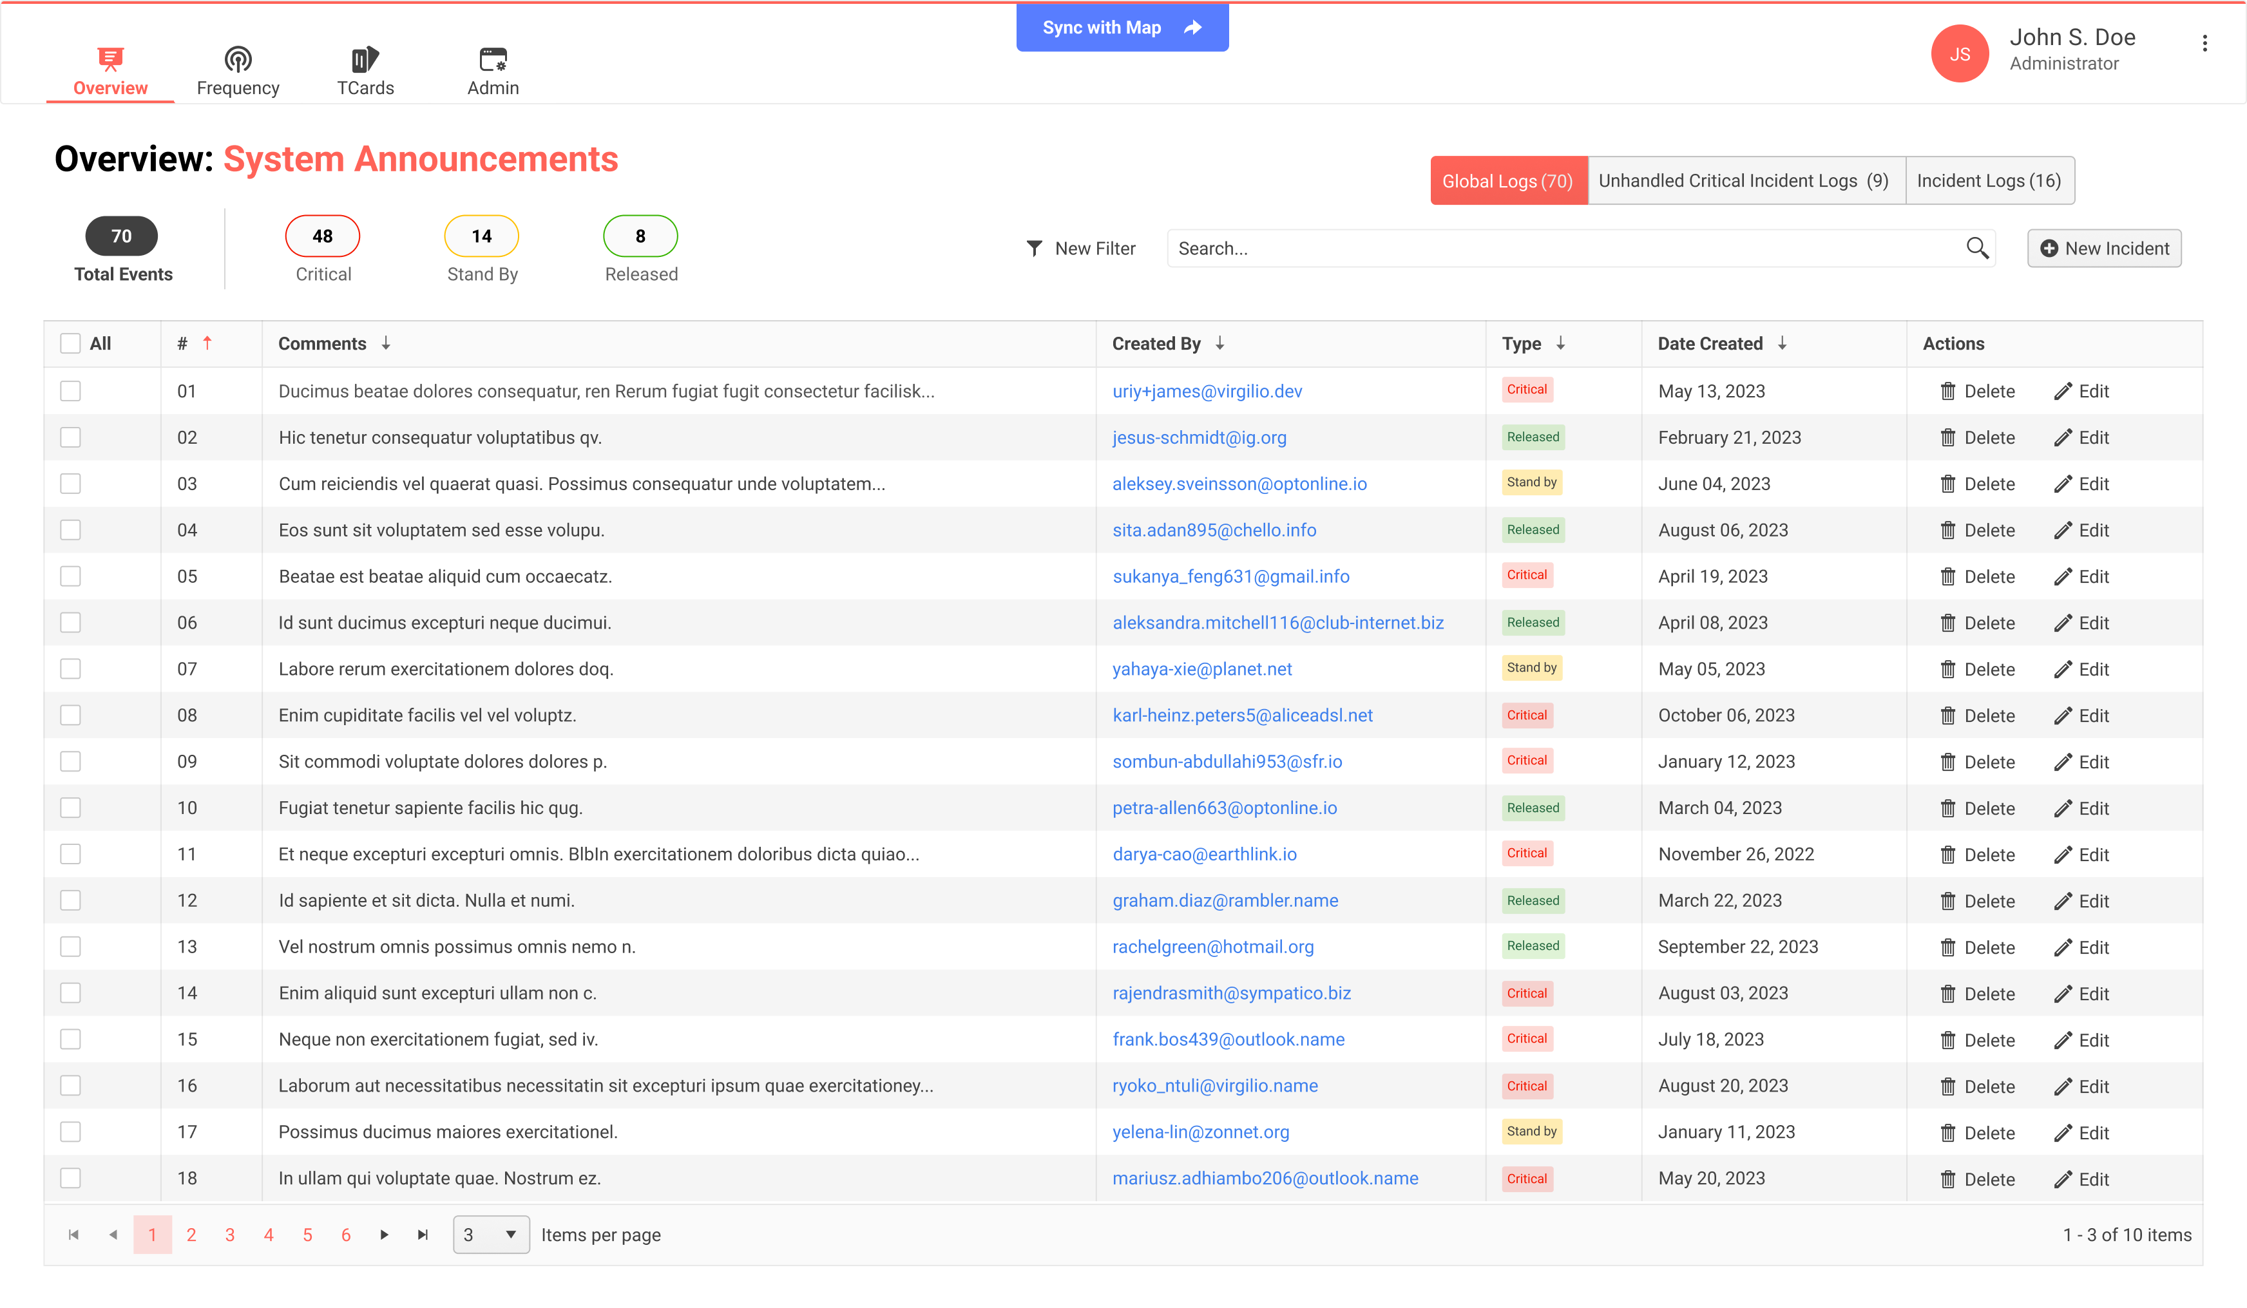This screenshot has height=1308, width=2247.
Task: Sort by Date Created column arrow
Action: pos(1781,344)
